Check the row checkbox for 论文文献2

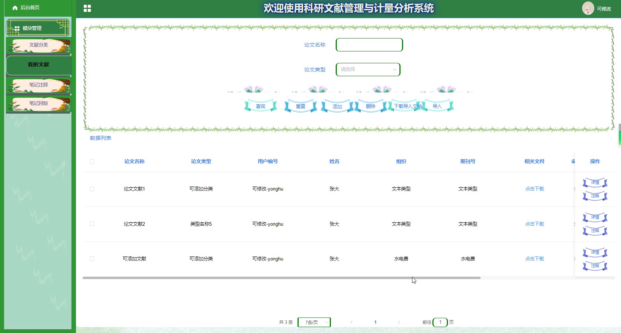click(92, 224)
